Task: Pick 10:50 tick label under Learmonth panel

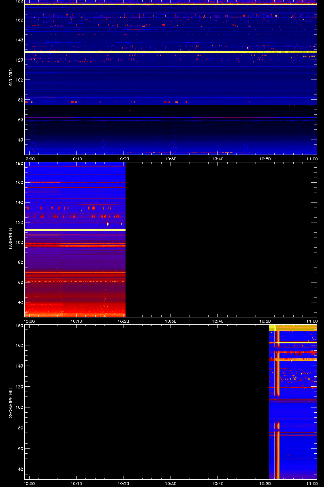Action: 265,321
